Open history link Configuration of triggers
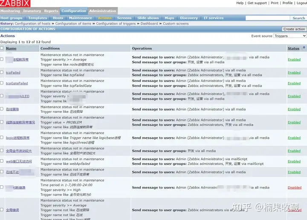 [x=116, y=23]
